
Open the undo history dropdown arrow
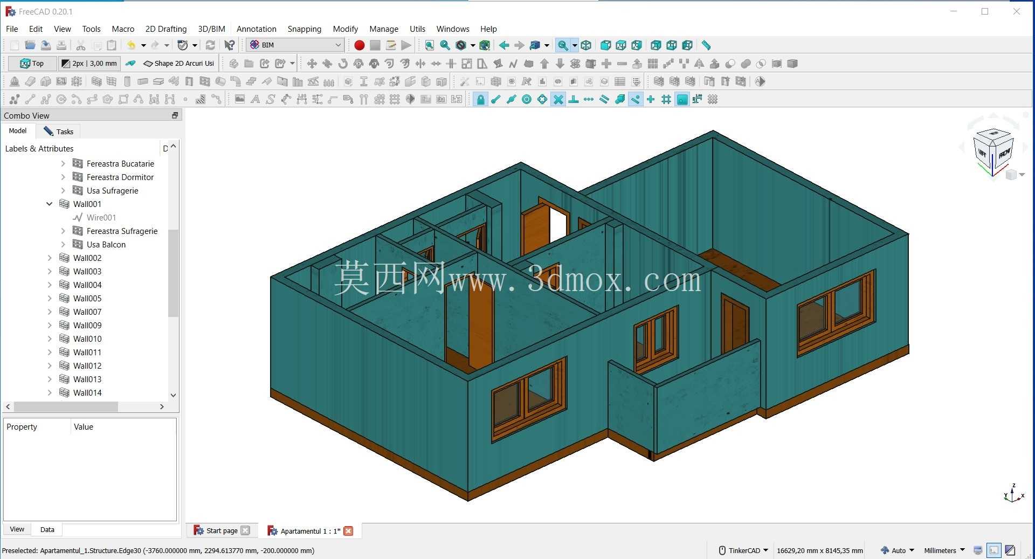[x=143, y=45]
